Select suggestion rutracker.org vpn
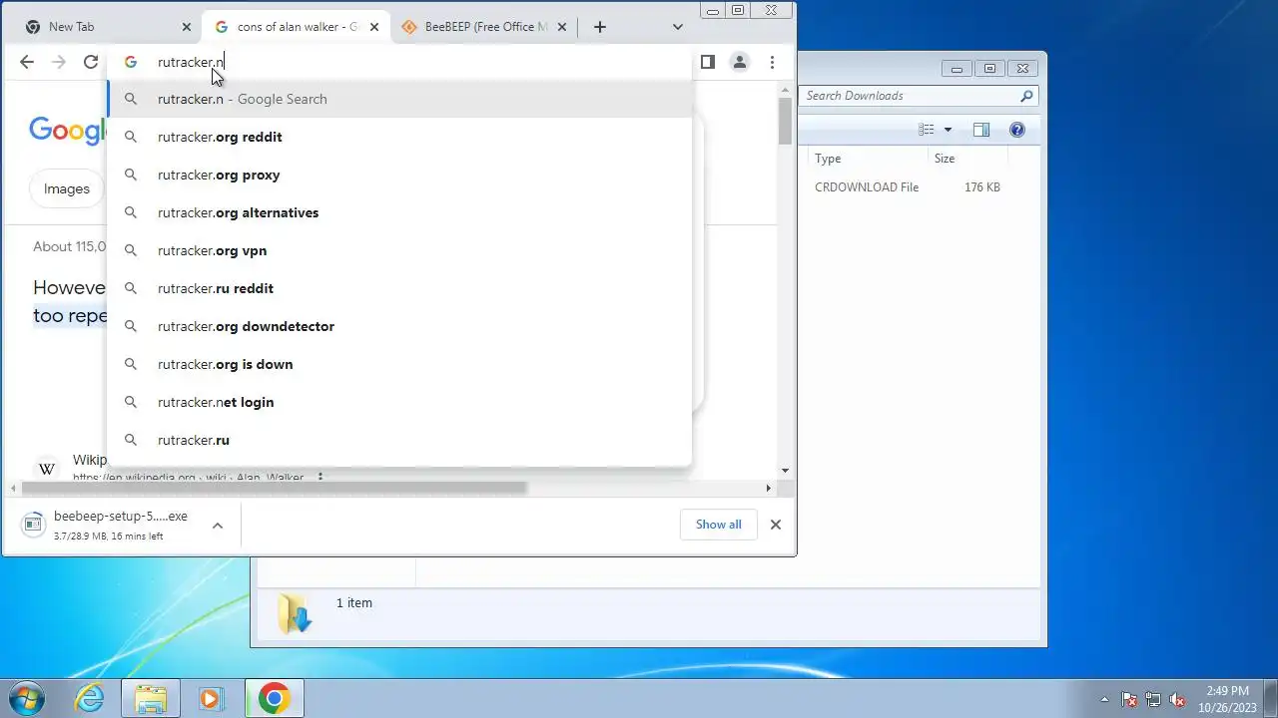The width and height of the screenshot is (1278, 718). [x=399, y=250]
